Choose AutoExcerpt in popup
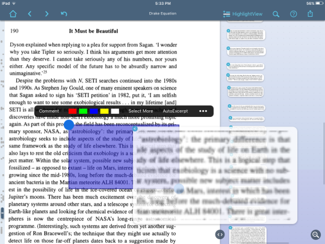 pyautogui.click(x=175, y=111)
